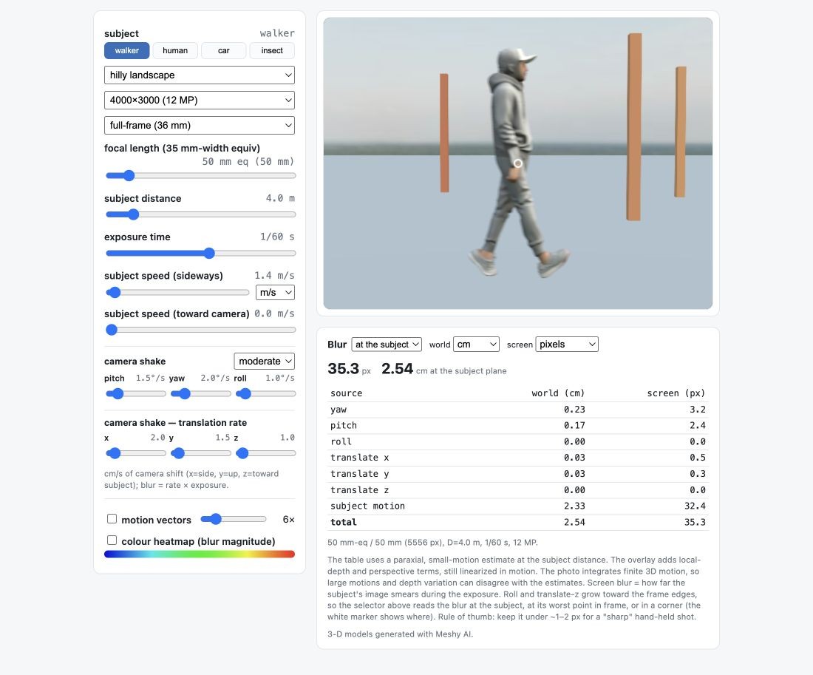Click the white marker on the walker preview
Screen dimensions: 813x675
click(x=518, y=163)
